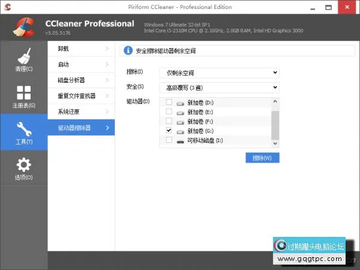The width and height of the screenshot is (360, 270).
Task: Check the 可移动磁盘 (I:) drive checkbox
Action: (x=169, y=140)
